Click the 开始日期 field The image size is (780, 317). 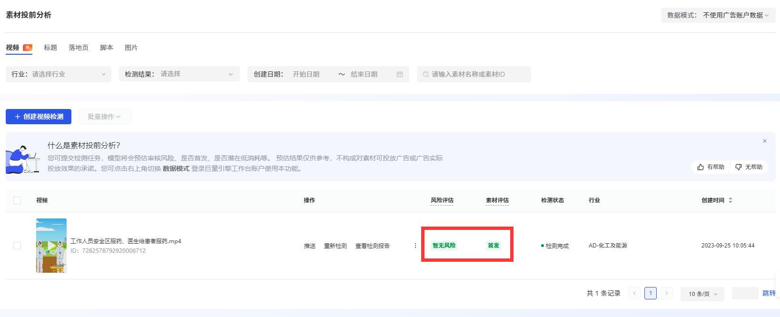pyautogui.click(x=306, y=74)
